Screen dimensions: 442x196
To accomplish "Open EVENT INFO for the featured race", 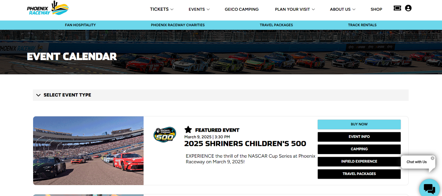I will [x=359, y=137].
